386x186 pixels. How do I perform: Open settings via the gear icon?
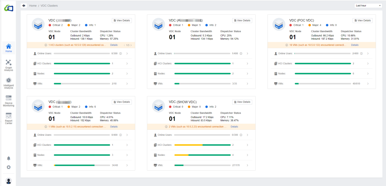tap(9, 167)
